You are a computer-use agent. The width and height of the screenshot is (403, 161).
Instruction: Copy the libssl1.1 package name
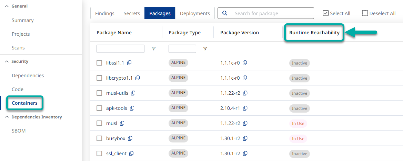click(129, 63)
